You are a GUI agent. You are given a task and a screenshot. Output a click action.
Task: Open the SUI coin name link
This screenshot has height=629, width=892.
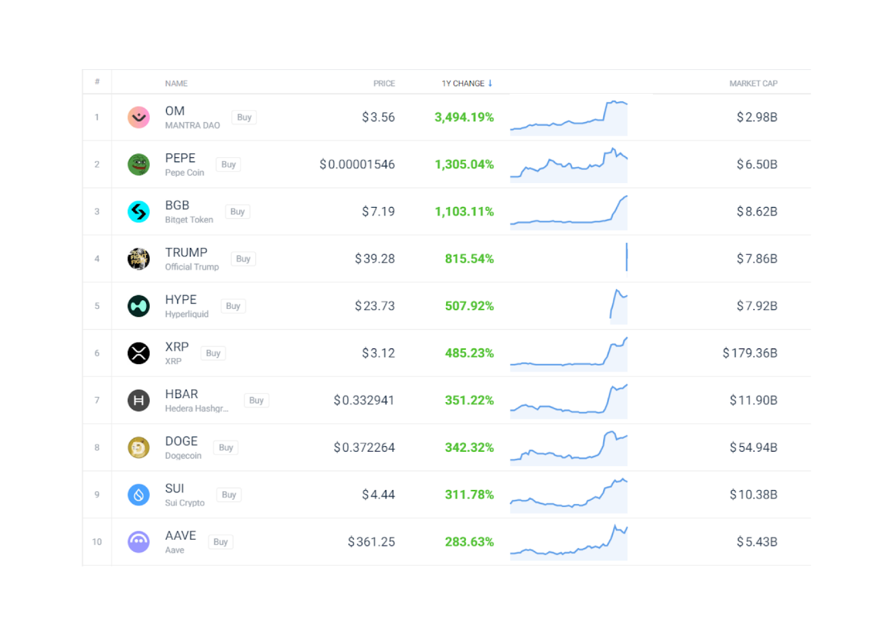[175, 488]
